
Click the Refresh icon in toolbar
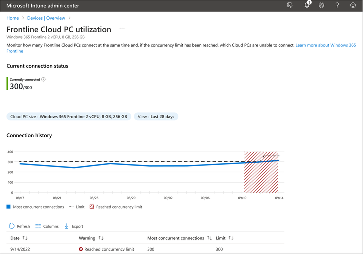click(12, 226)
